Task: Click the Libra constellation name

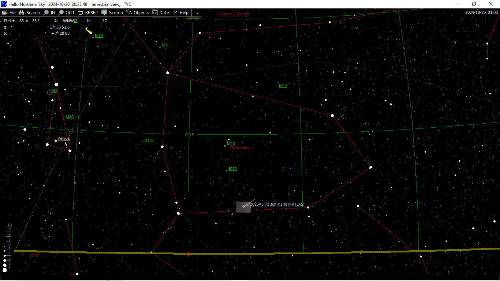Action: (x=34, y=255)
